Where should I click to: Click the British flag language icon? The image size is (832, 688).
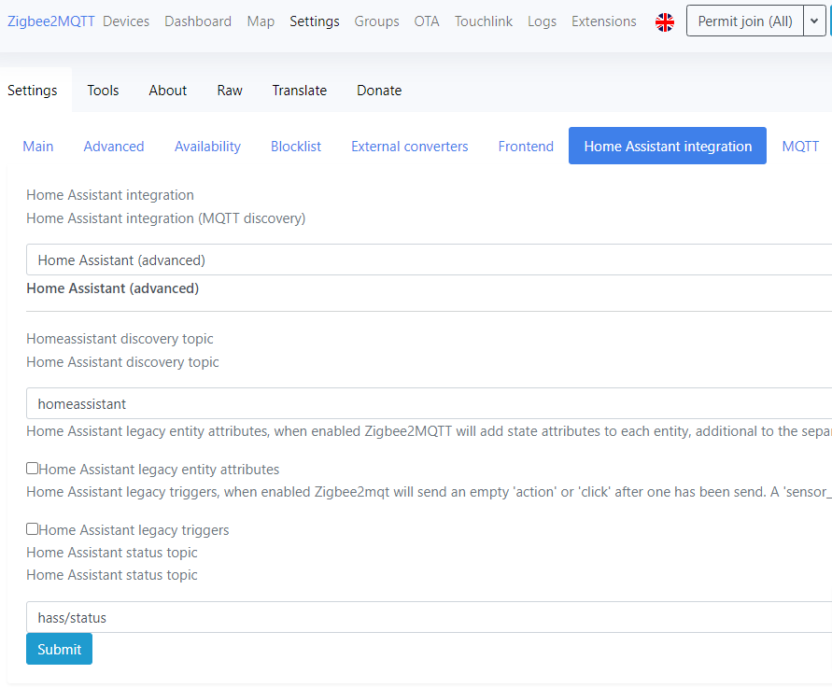tap(664, 21)
